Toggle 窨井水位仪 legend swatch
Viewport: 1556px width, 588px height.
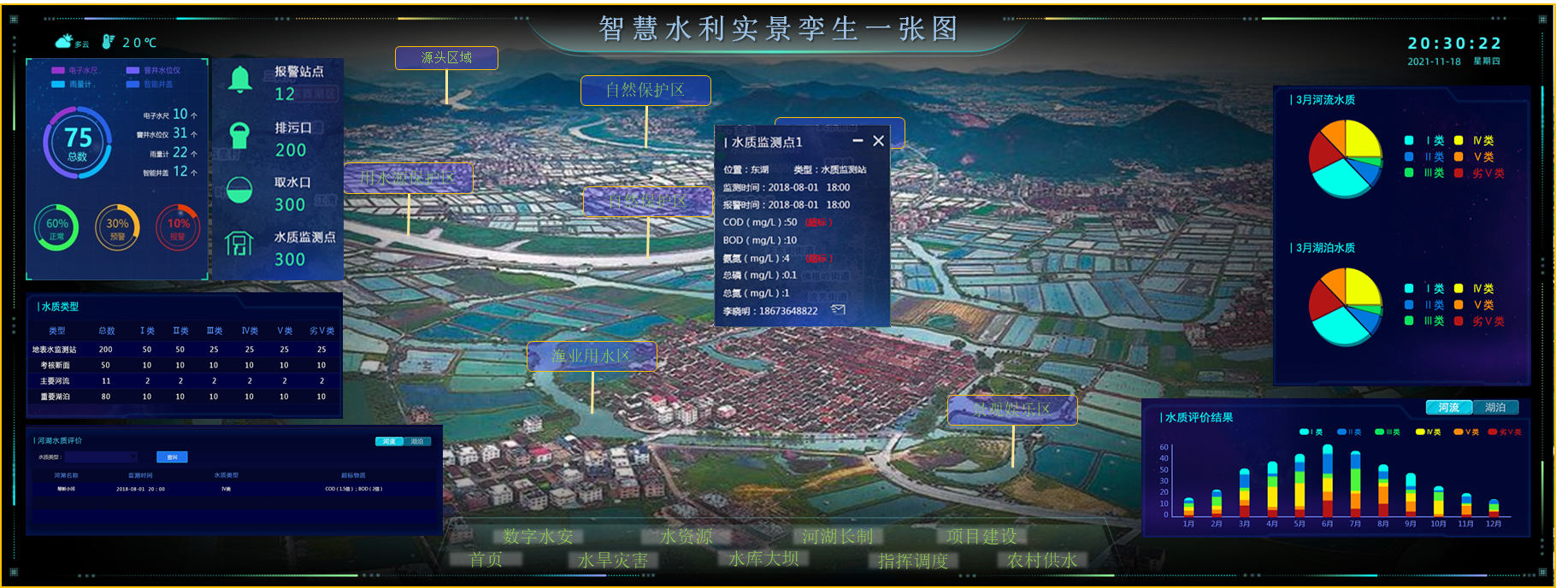[133, 70]
